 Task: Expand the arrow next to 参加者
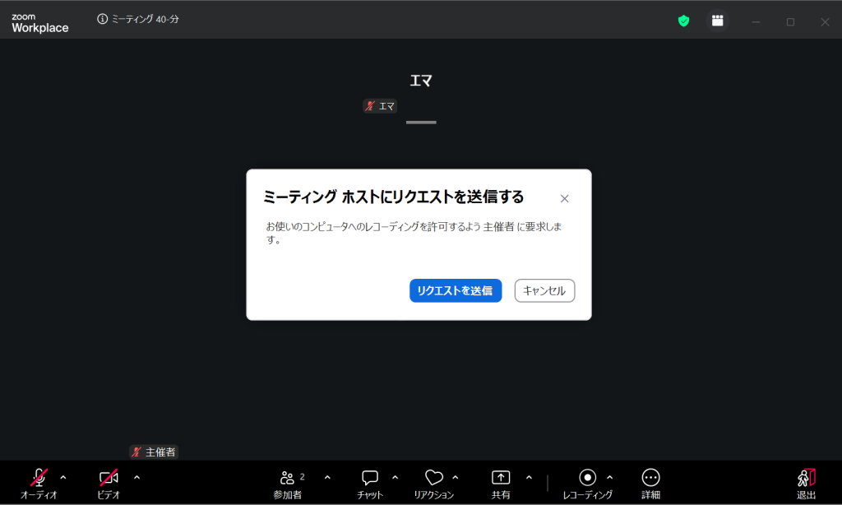(x=327, y=477)
